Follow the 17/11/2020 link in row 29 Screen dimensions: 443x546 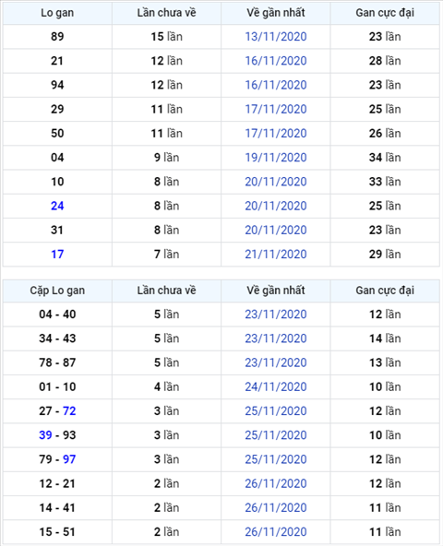[x=276, y=109]
